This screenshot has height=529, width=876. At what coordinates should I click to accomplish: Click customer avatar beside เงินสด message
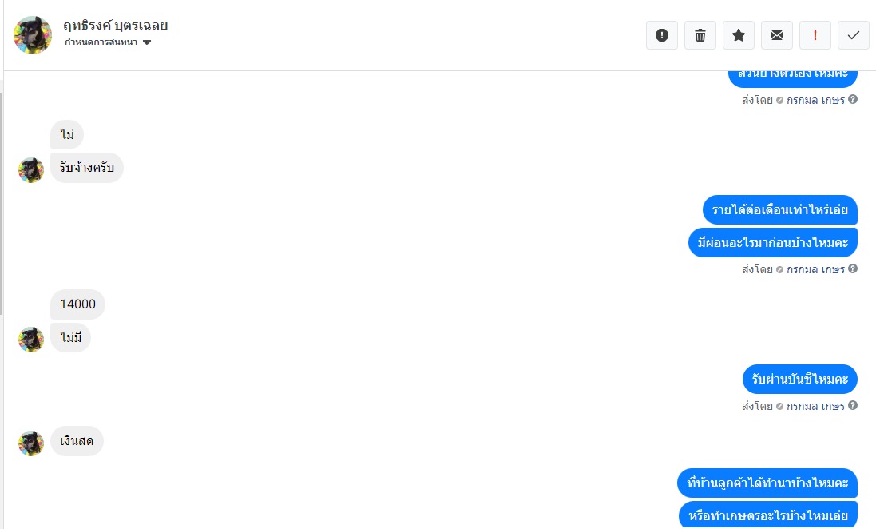click(x=30, y=443)
